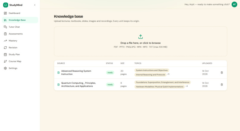Click the Revision refresh icon
The width and height of the screenshot is (240, 131).
[x=5, y=48]
